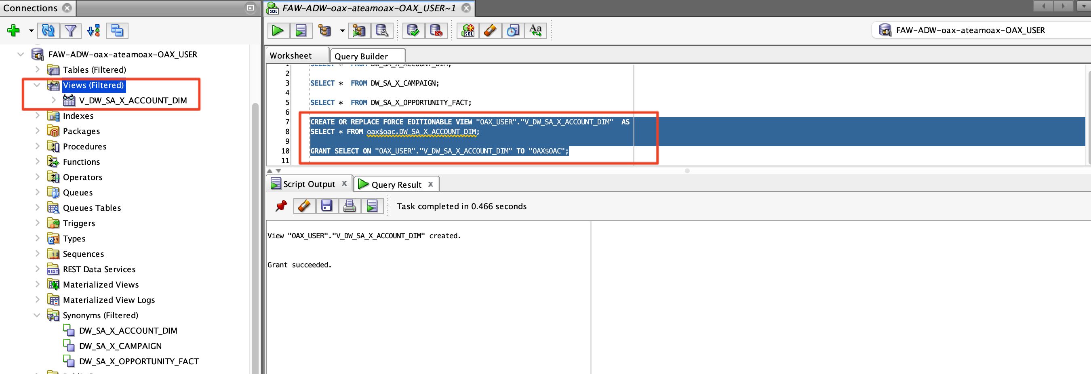Open an unshared SQL worksheet

467,30
